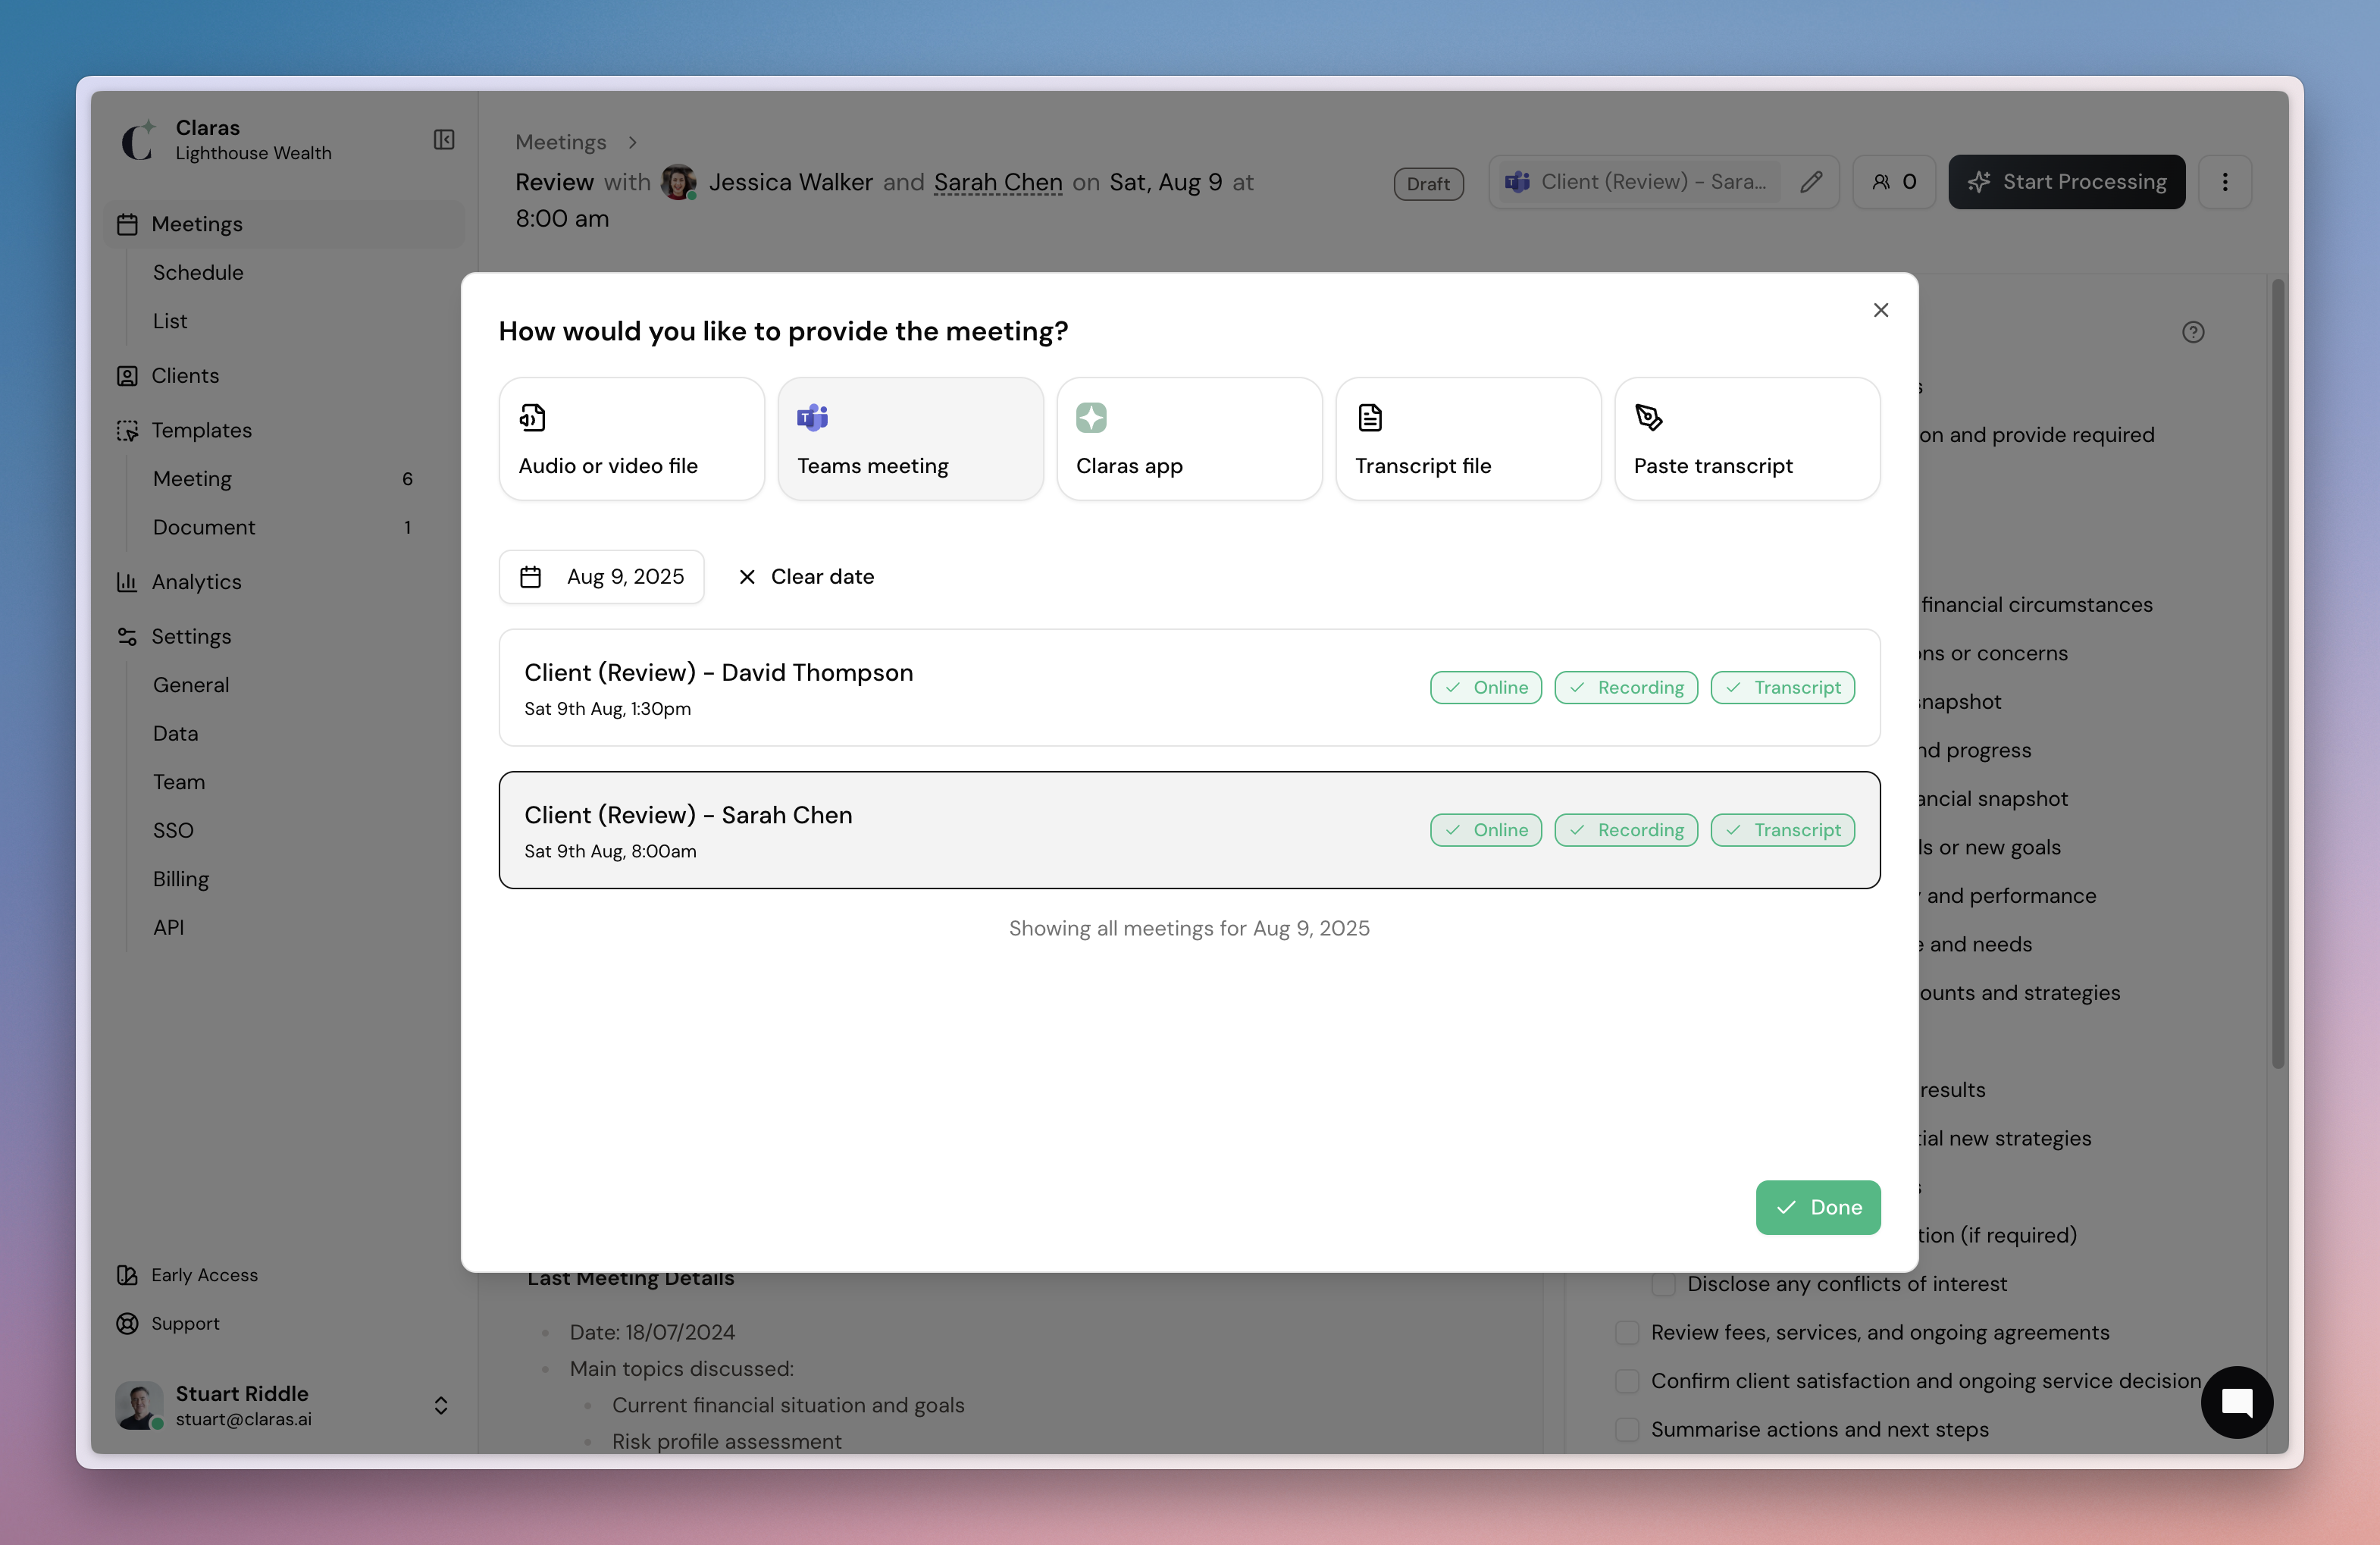Click the Claras logo in the sidebar
2380x1545 pixels.
click(x=138, y=140)
